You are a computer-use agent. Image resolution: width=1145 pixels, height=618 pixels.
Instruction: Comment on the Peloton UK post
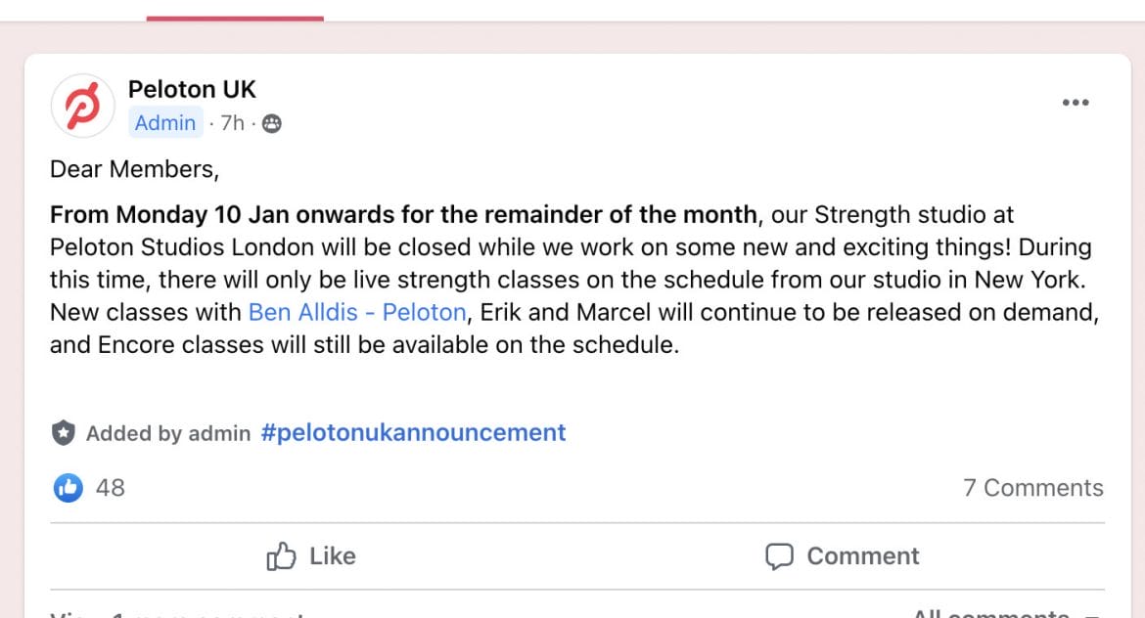[842, 556]
